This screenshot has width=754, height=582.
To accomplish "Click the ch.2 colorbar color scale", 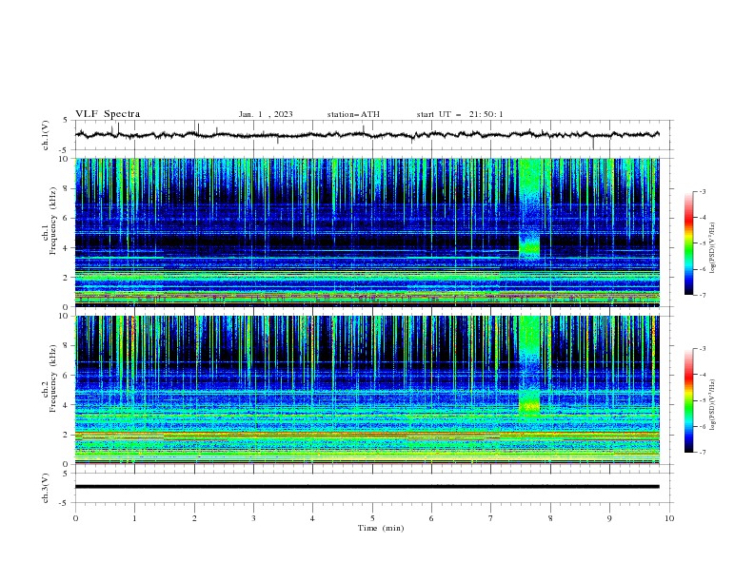I will (688, 400).
